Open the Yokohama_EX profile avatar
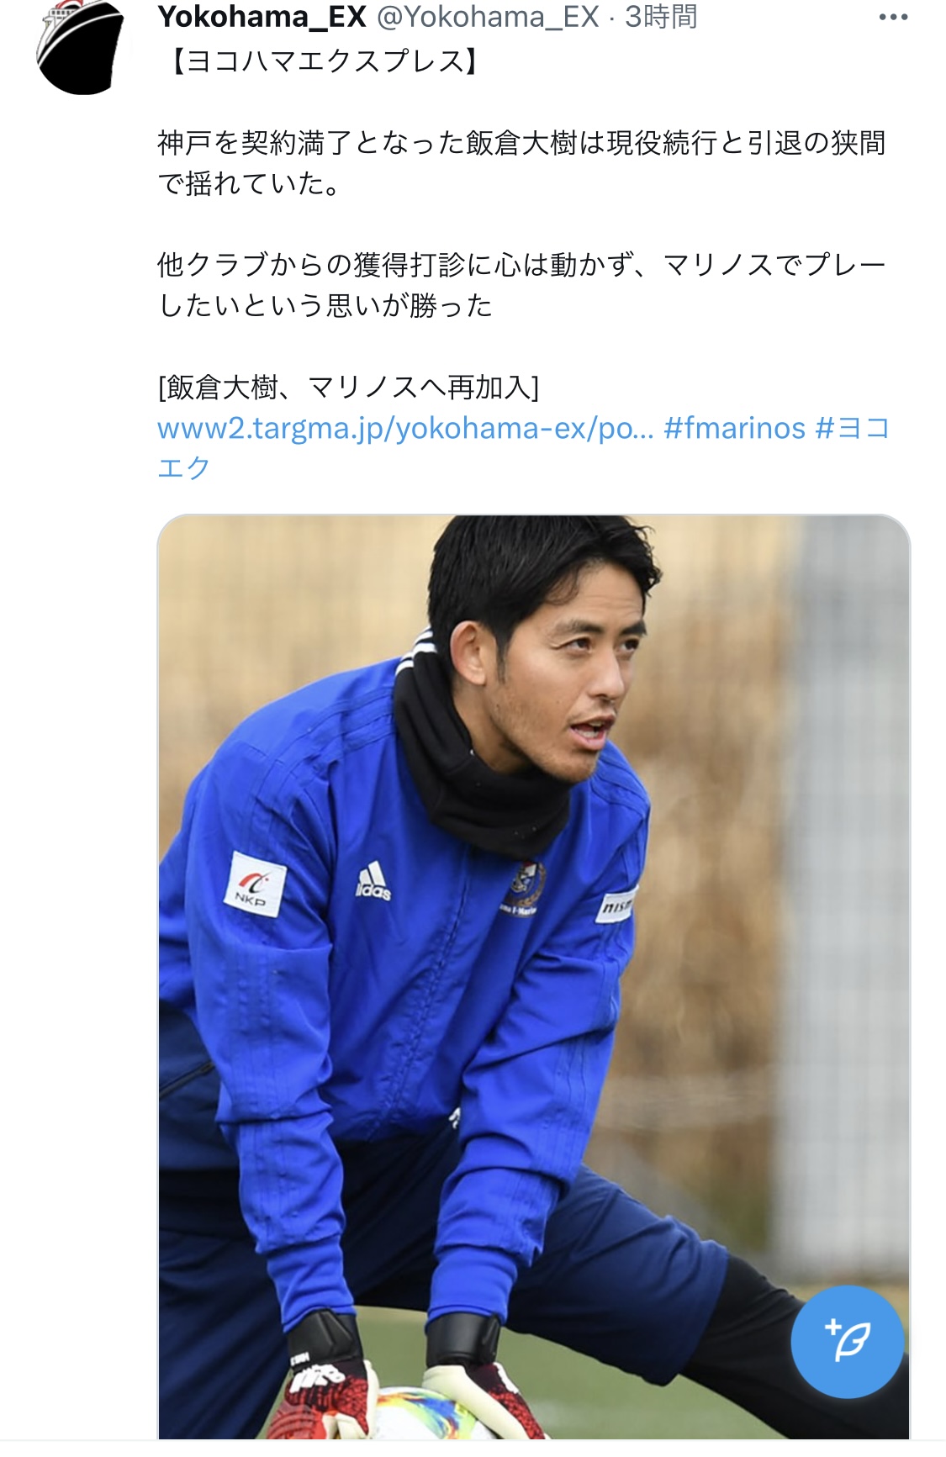Screen dimensions: 946x1457 (x=80, y=46)
